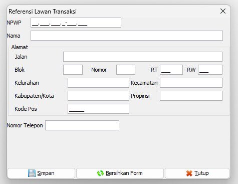Click the floppy disk icon on Simpan
The image size is (238, 184).
pyautogui.click(x=32, y=173)
